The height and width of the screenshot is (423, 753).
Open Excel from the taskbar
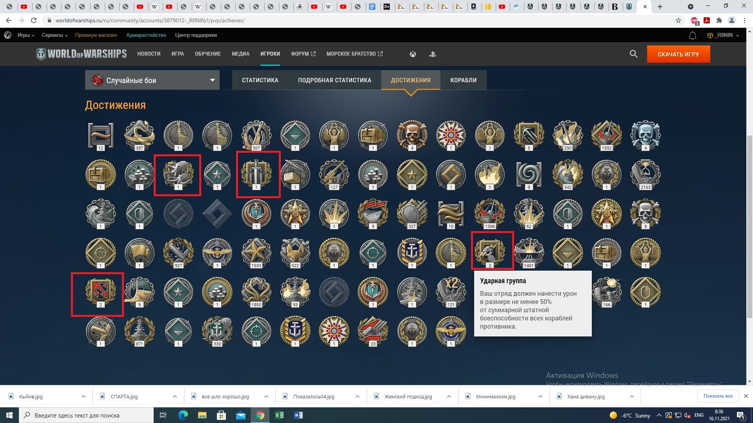279,415
